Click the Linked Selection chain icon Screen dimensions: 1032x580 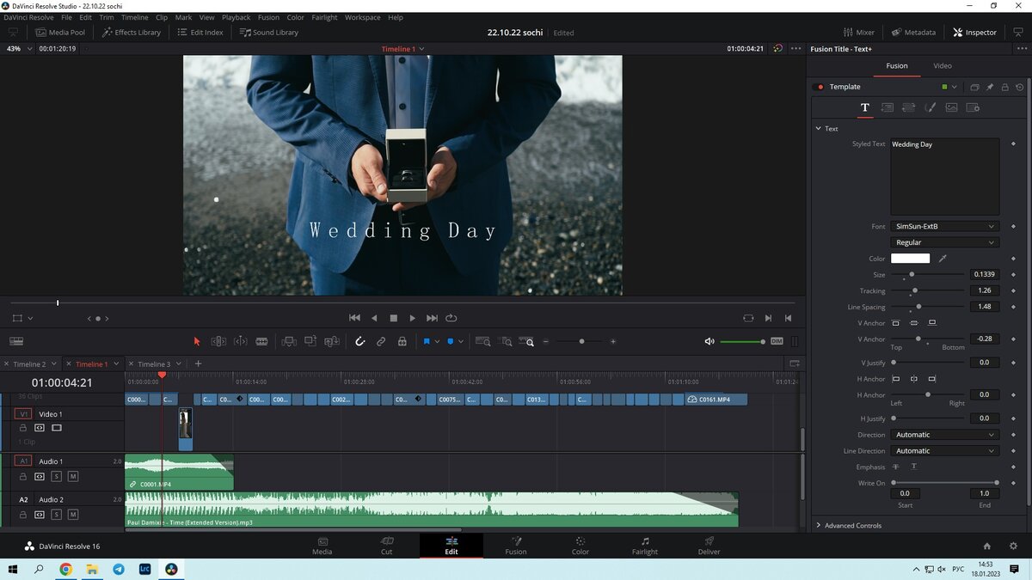(381, 342)
